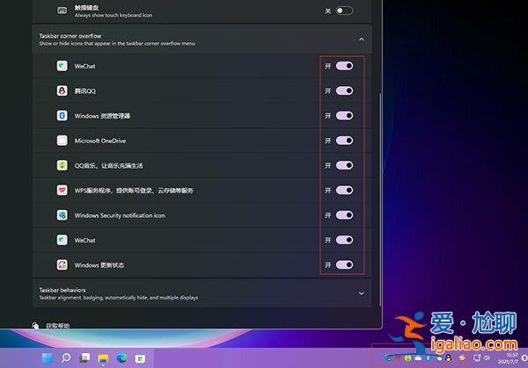Click the 'QQ音乐，让音乐充满生活' label
Image resolution: width=528 pixels, height=368 pixels.
pos(108,166)
